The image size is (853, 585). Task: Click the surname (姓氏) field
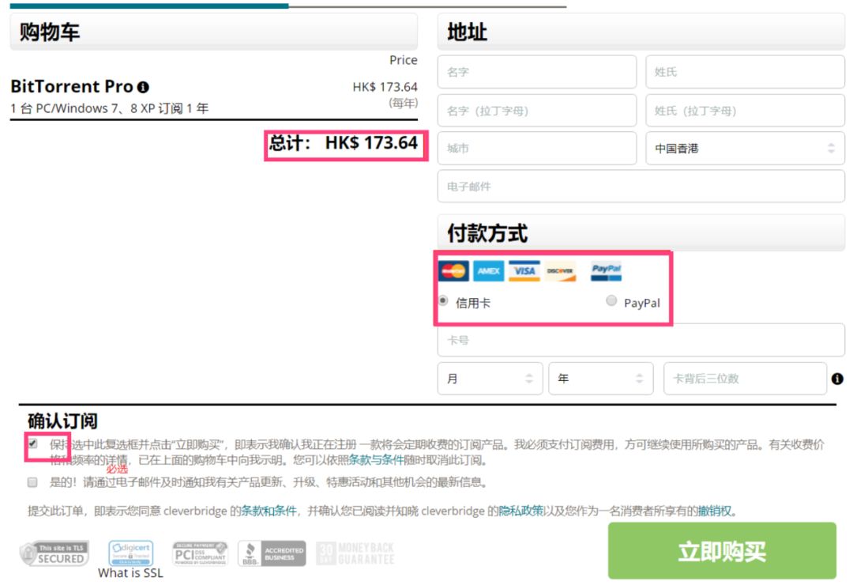point(745,72)
